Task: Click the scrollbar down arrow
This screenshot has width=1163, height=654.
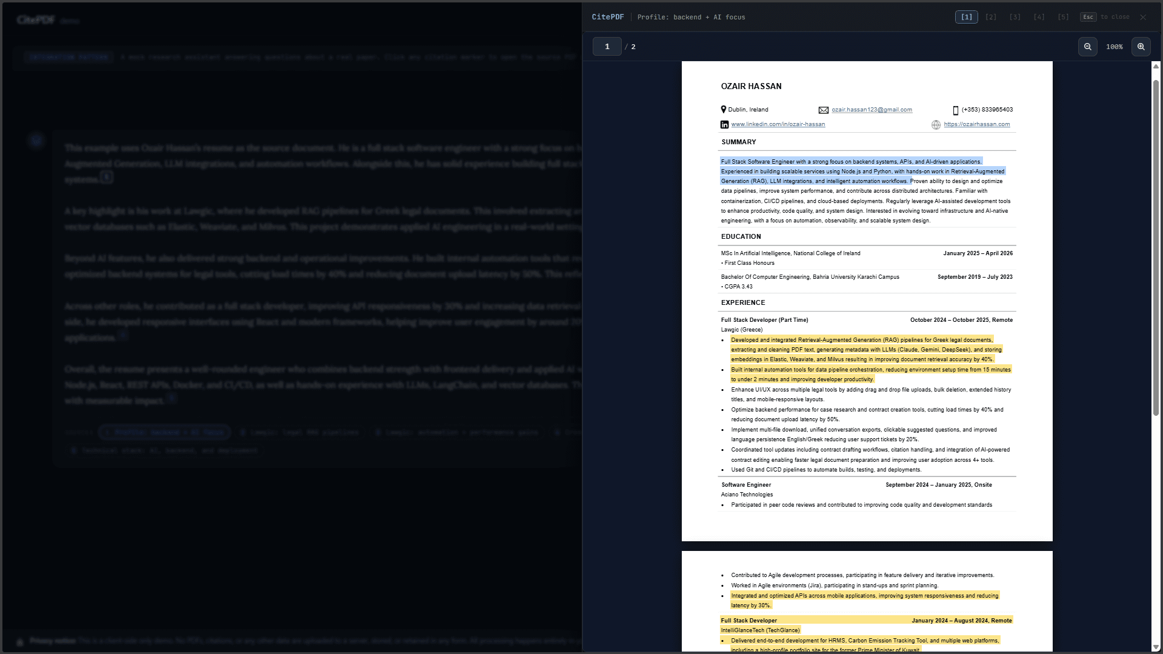Action: [1156, 647]
